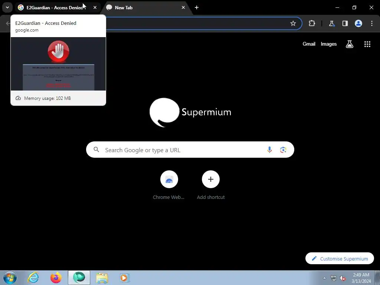Open the muted volume tray icon
Viewport: 380px width, 285px height.
coord(343,278)
